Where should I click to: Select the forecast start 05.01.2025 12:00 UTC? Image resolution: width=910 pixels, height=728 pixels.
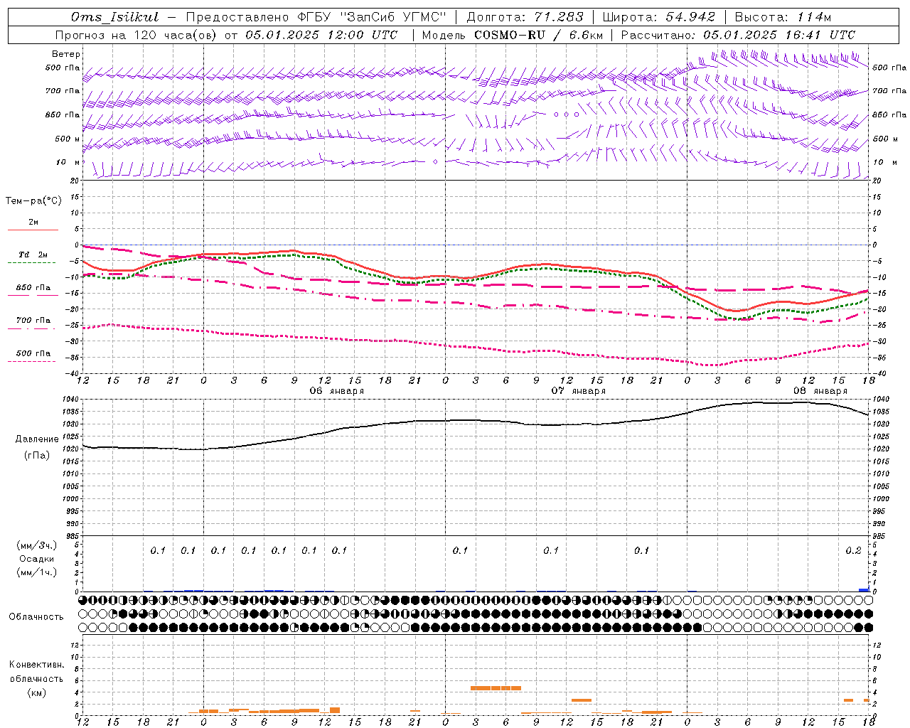[x=321, y=35]
